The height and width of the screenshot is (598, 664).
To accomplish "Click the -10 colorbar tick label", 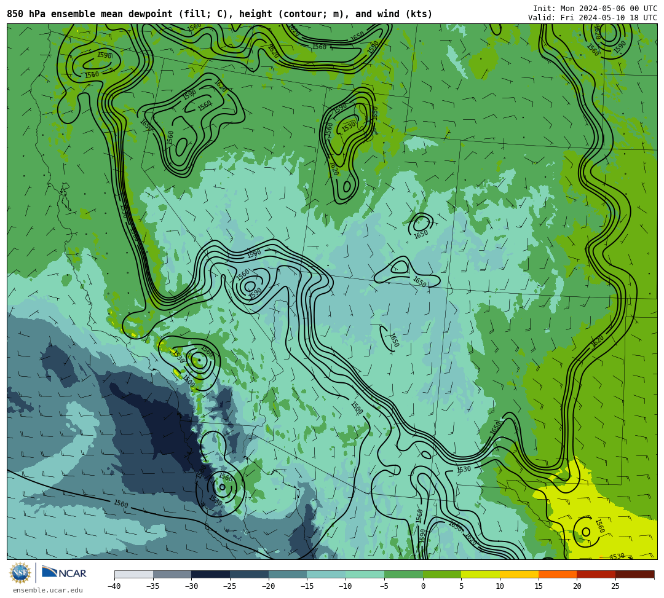I will point(345,586).
